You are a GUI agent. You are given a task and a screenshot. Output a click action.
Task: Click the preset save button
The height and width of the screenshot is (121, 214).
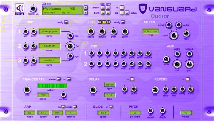coord(108,8)
